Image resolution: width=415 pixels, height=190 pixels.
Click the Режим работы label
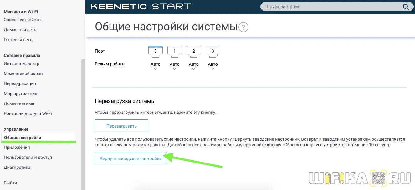pos(110,64)
